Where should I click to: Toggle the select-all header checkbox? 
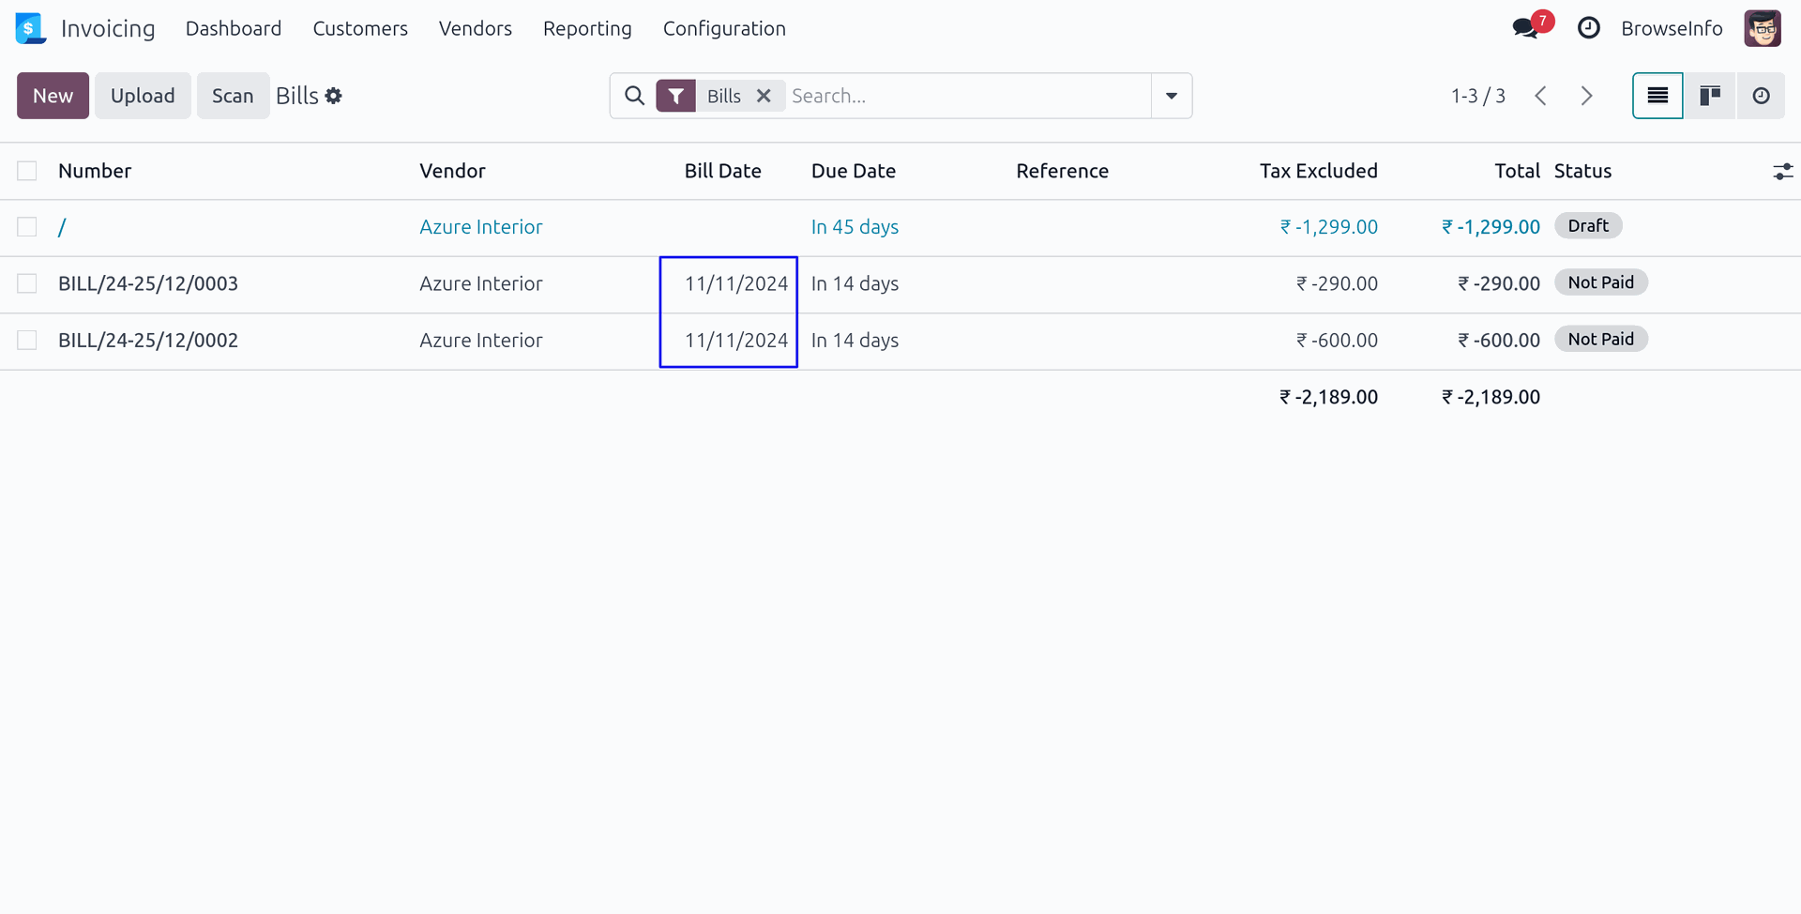coord(27,171)
